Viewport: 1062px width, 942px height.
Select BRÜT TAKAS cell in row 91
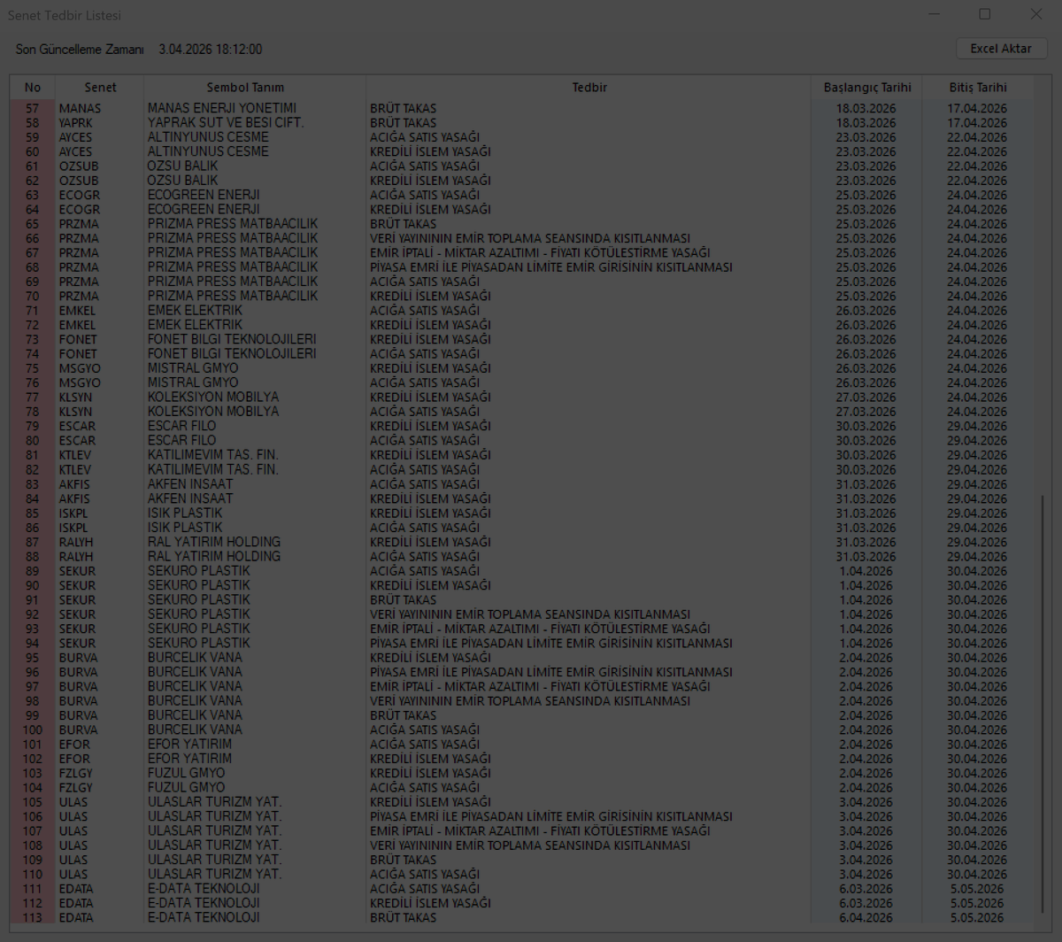[404, 600]
